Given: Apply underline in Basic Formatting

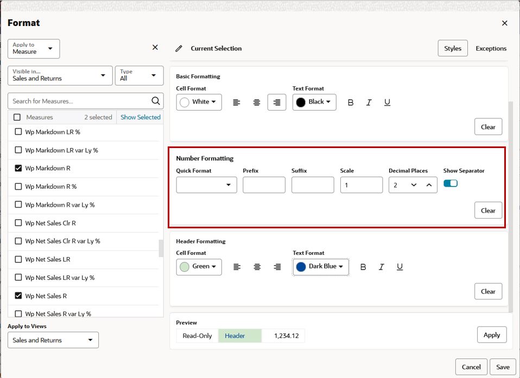Looking at the screenshot, I should point(387,102).
